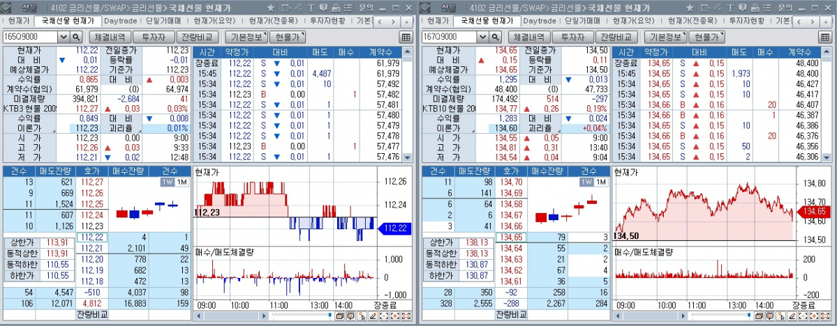Screen dimensions: 837x326
Task: Click the pencil draw icon below right chart
Action: [792, 316]
